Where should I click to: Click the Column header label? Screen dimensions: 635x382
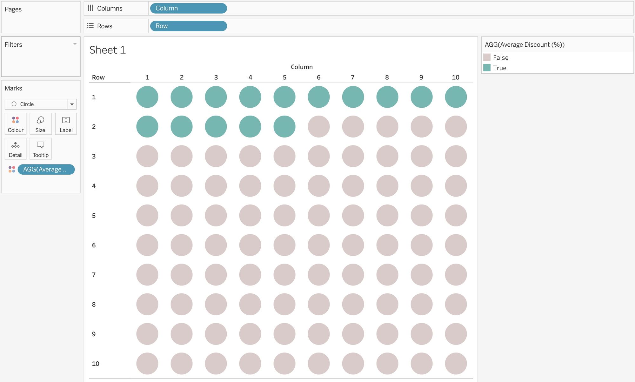click(x=302, y=67)
